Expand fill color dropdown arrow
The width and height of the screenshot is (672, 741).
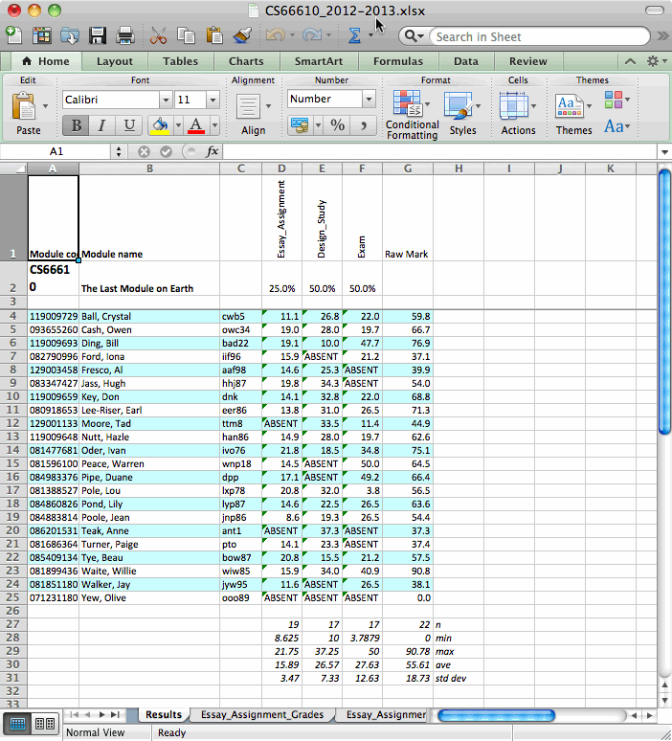(x=178, y=125)
